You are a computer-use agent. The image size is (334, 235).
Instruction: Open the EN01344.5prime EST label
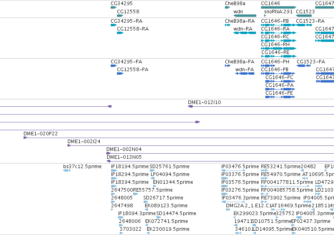pyautogui.click(x=173, y=182)
